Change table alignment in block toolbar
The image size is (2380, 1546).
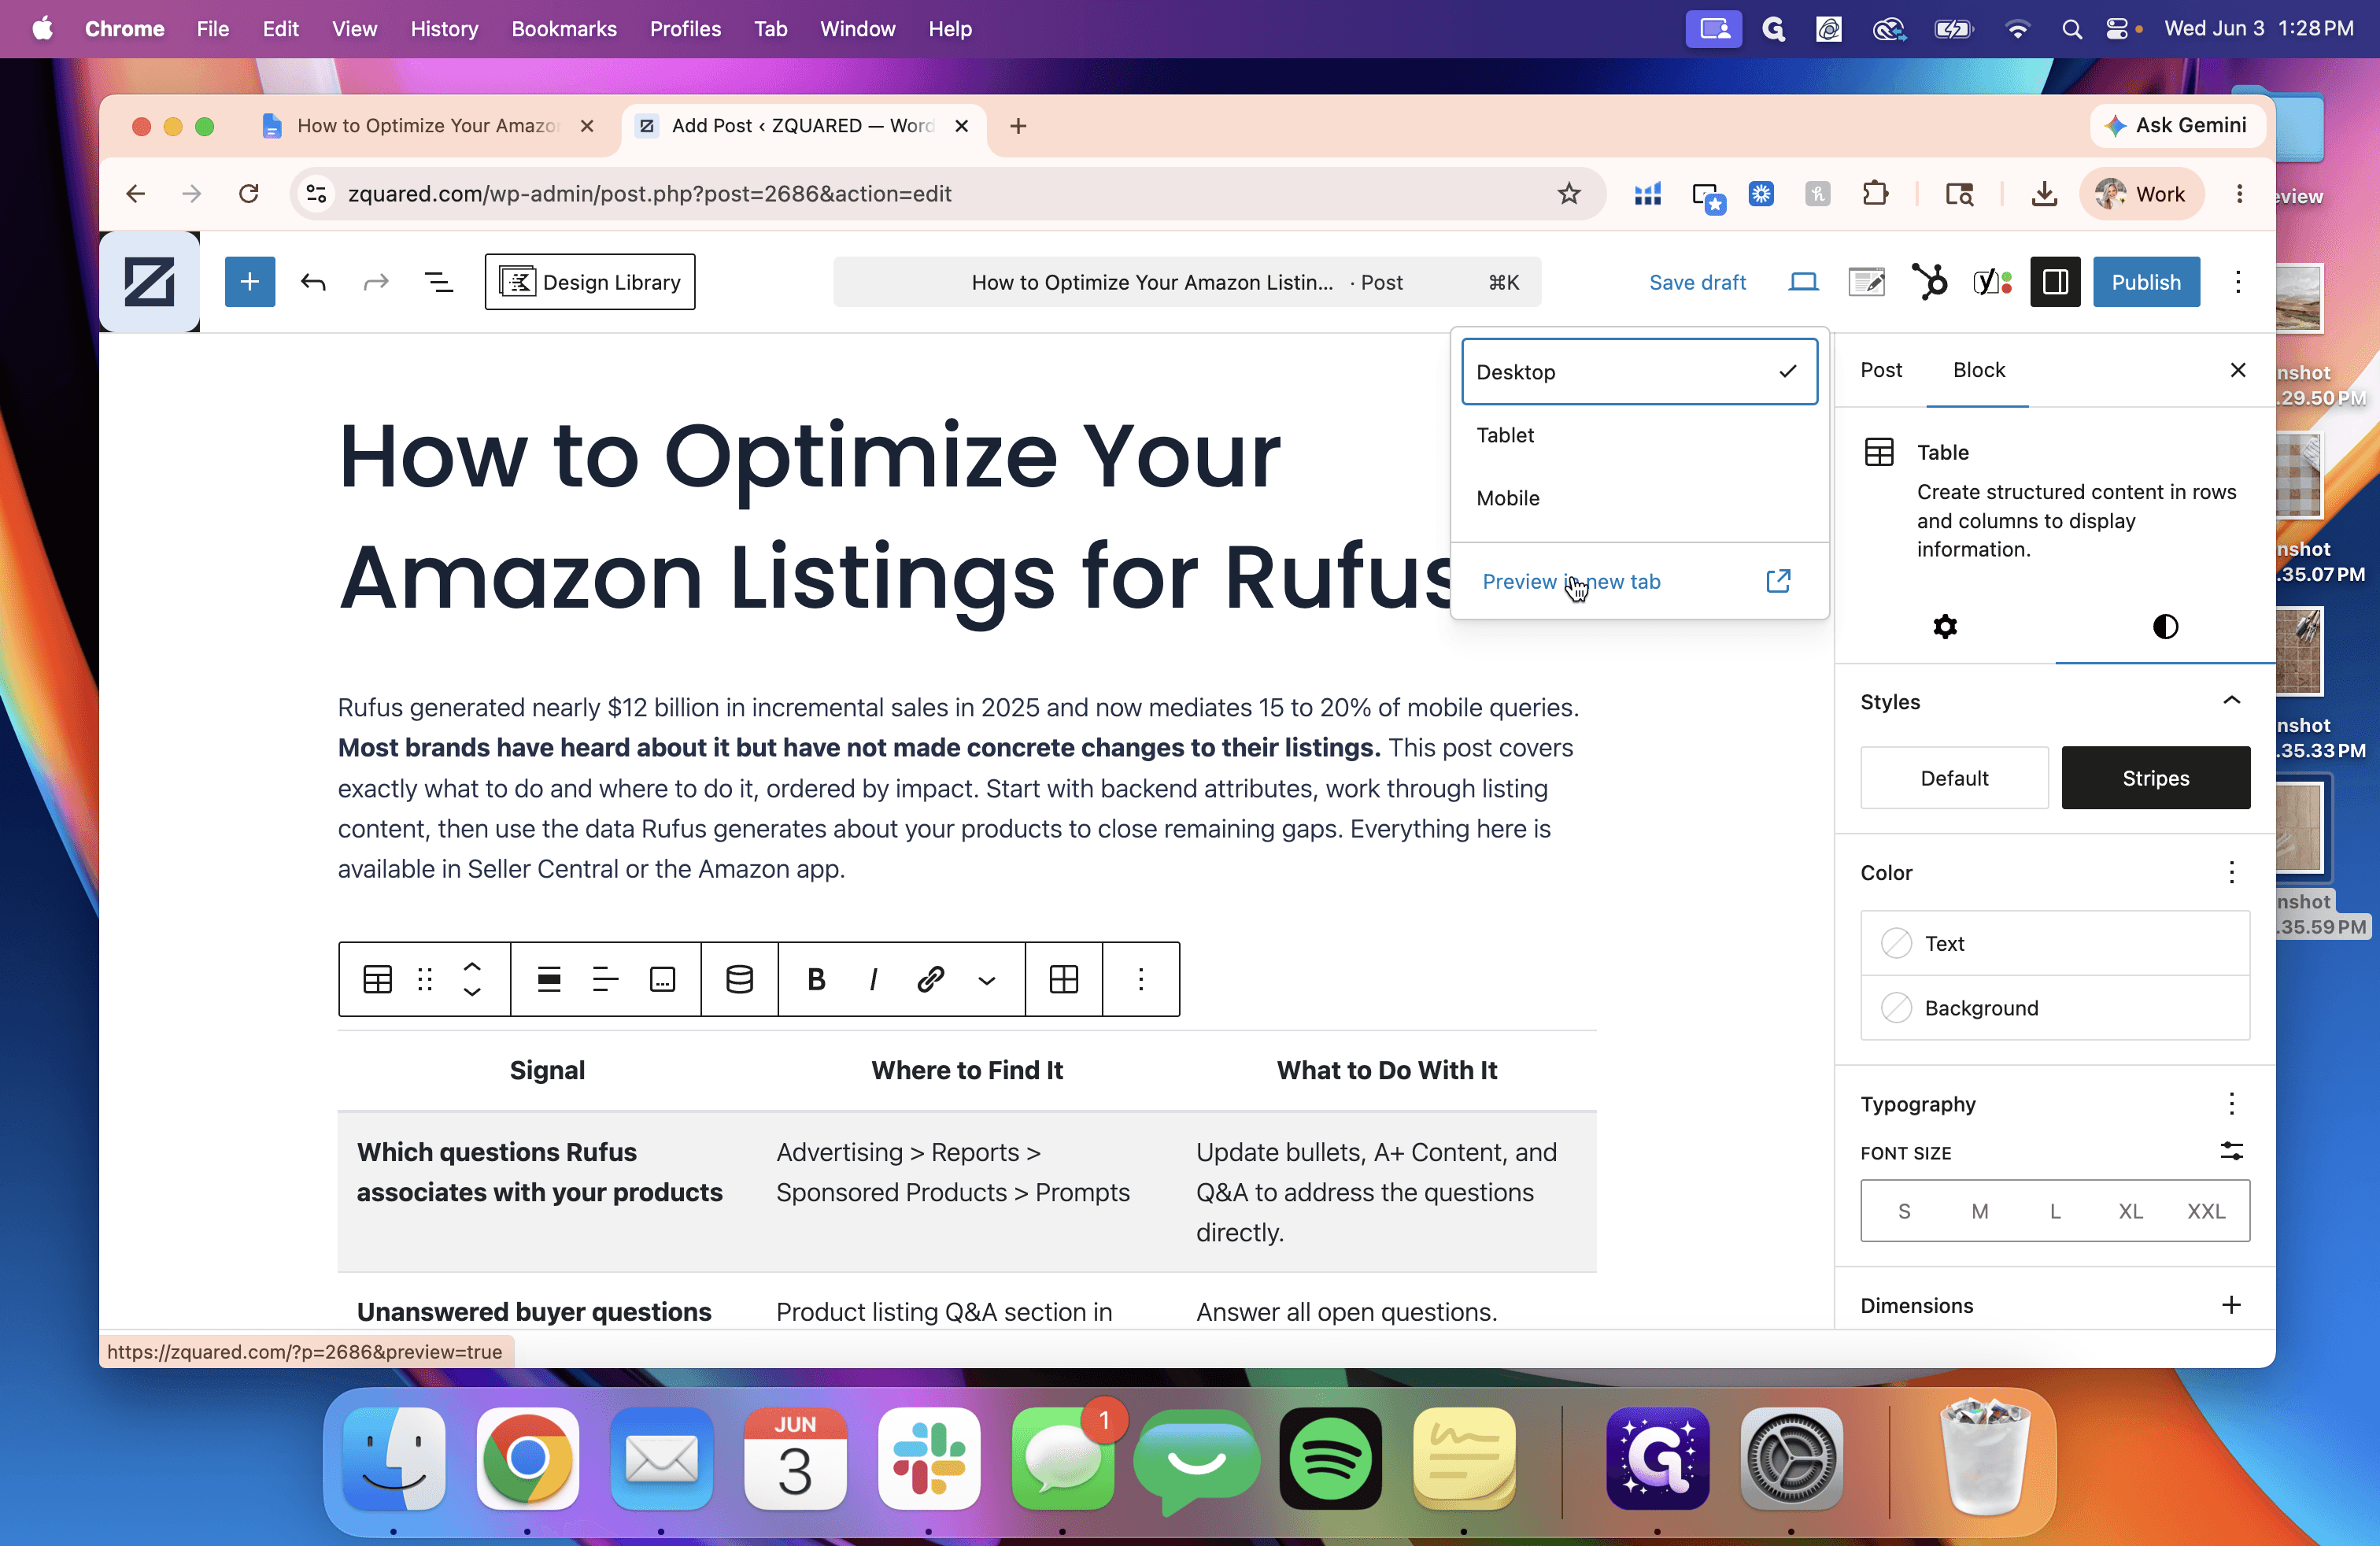549,979
